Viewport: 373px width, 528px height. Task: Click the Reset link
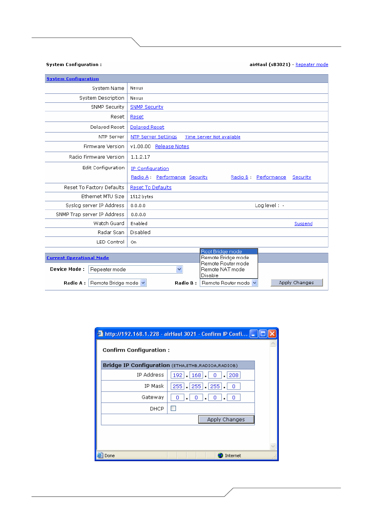[x=137, y=116]
